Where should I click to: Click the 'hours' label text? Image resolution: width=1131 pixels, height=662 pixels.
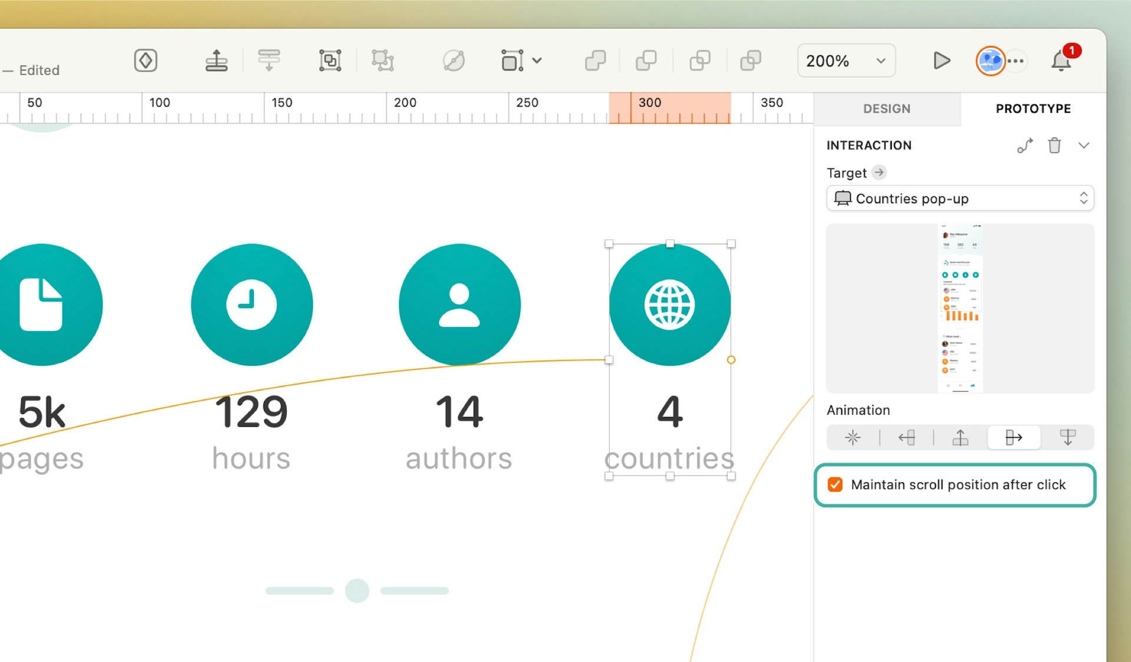click(x=252, y=459)
